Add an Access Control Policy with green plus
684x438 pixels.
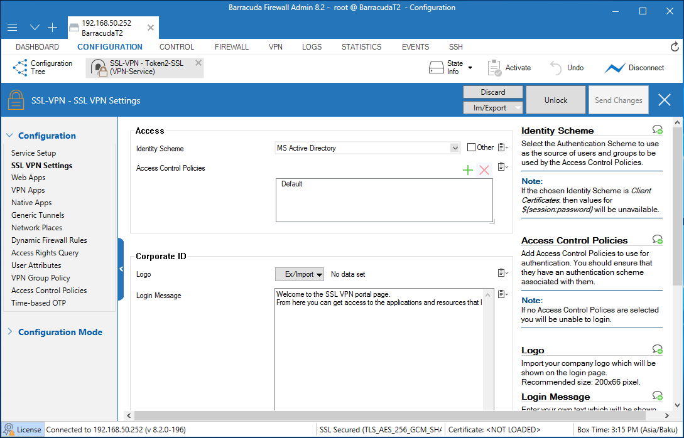pyautogui.click(x=468, y=170)
